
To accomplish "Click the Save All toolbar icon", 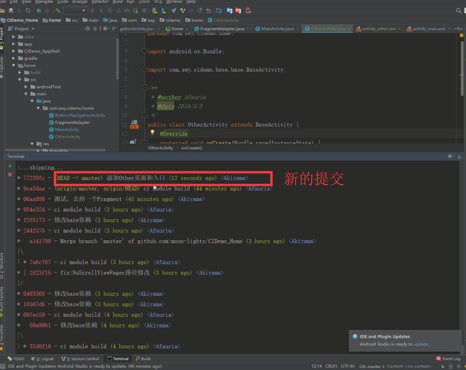I will [x=11, y=11].
